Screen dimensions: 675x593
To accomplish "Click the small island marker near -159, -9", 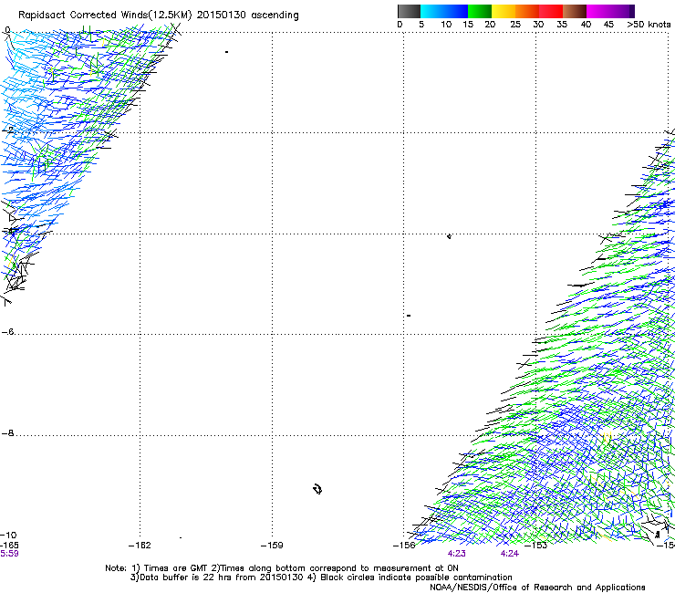I will 317,489.
